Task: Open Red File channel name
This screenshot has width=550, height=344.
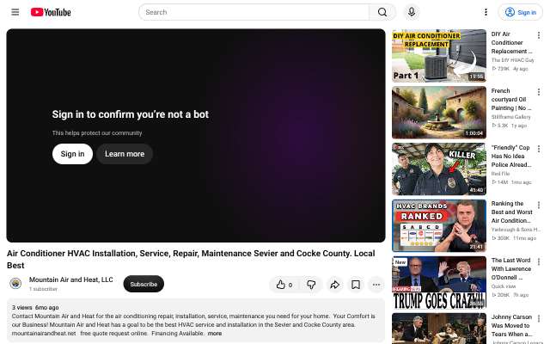Action: coord(500,174)
